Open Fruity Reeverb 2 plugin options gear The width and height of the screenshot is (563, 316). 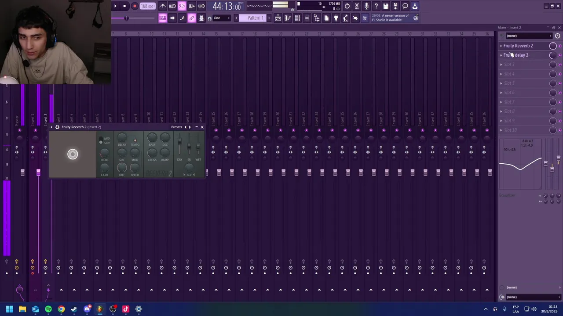click(x=57, y=127)
